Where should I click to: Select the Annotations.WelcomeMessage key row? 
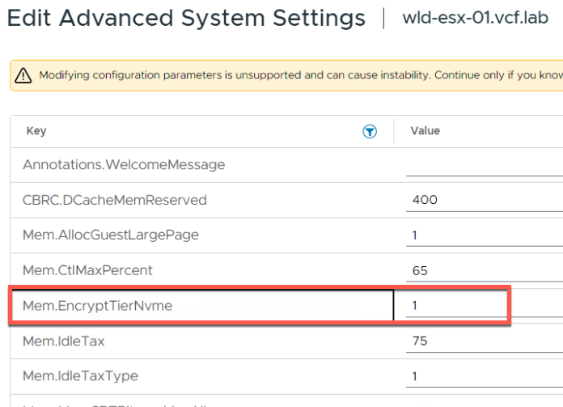click(124, 165)
